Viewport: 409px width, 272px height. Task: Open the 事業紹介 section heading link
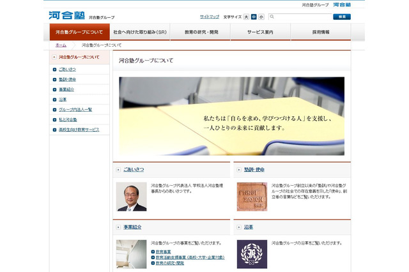(132, 227)
